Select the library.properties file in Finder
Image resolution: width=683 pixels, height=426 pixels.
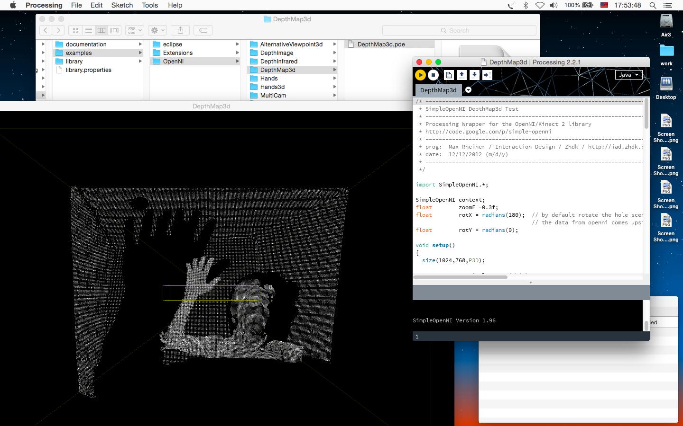coord(98,70)
